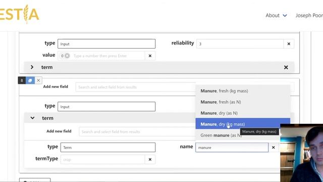This screenshot has height=182, width=323.
Task: Duplicate item 8 with copy icon
Action: tap(30, 80)
